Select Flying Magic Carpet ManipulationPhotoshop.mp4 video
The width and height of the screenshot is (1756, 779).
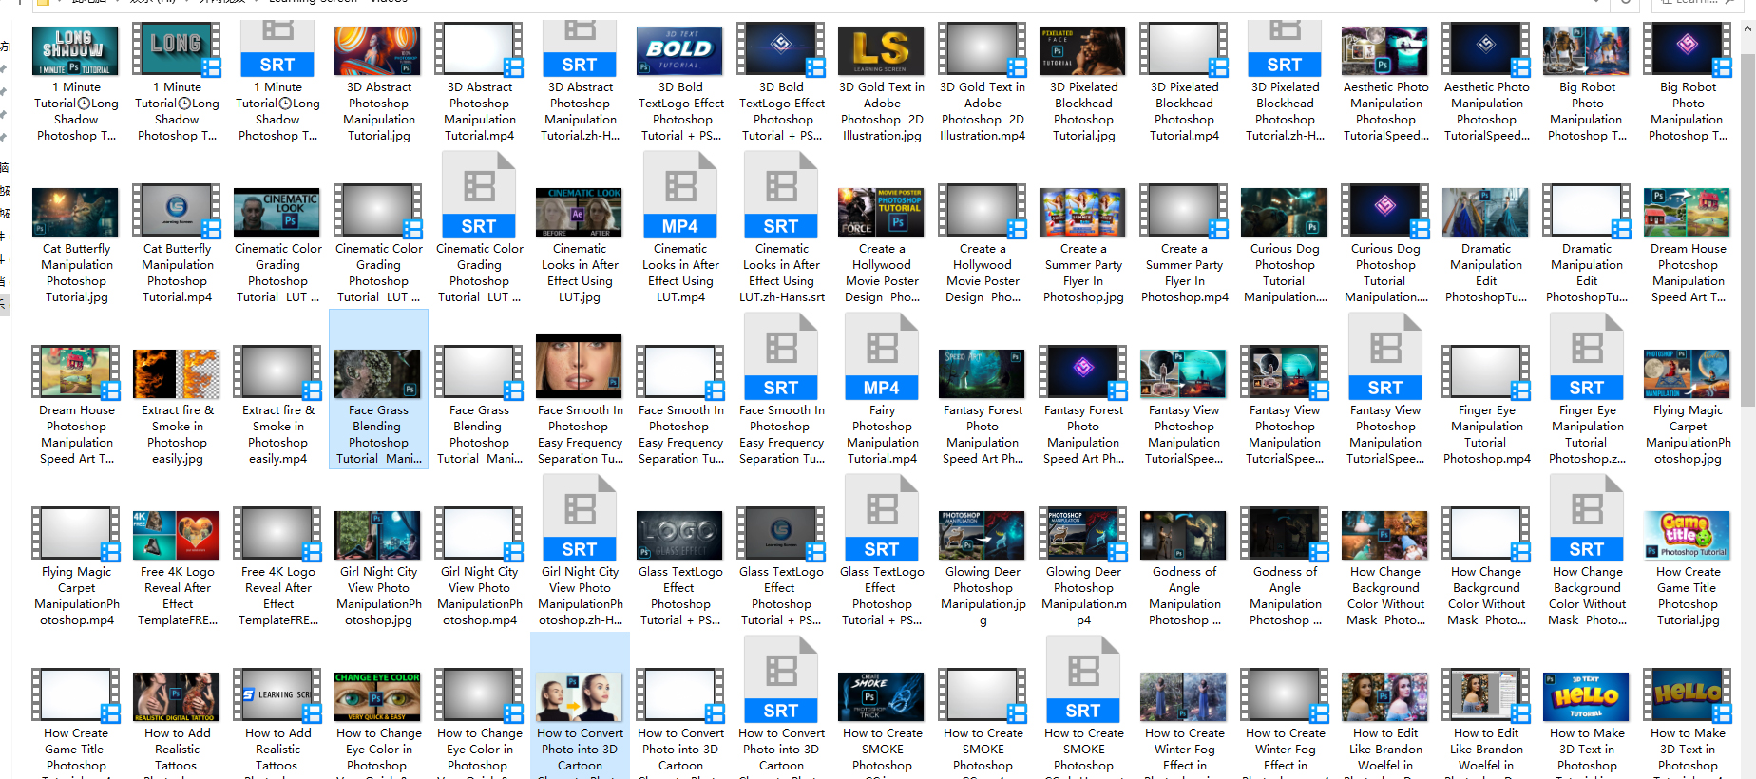pyautogui.click(x=76, y=535)
